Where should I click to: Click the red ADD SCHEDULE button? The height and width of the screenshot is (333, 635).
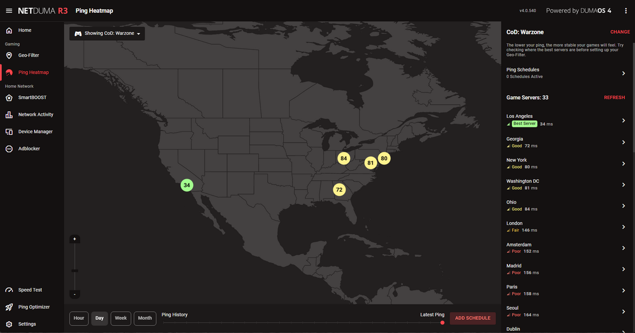(x=473, y=318)
